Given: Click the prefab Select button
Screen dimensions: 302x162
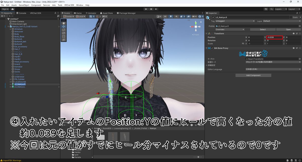Looking at the screenshot, I should 263,29.
